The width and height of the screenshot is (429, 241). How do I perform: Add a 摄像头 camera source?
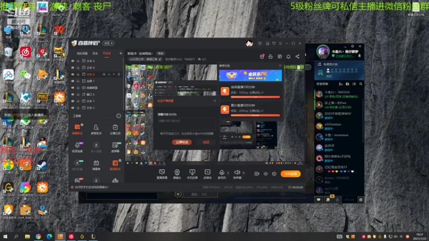click(177, 174)
